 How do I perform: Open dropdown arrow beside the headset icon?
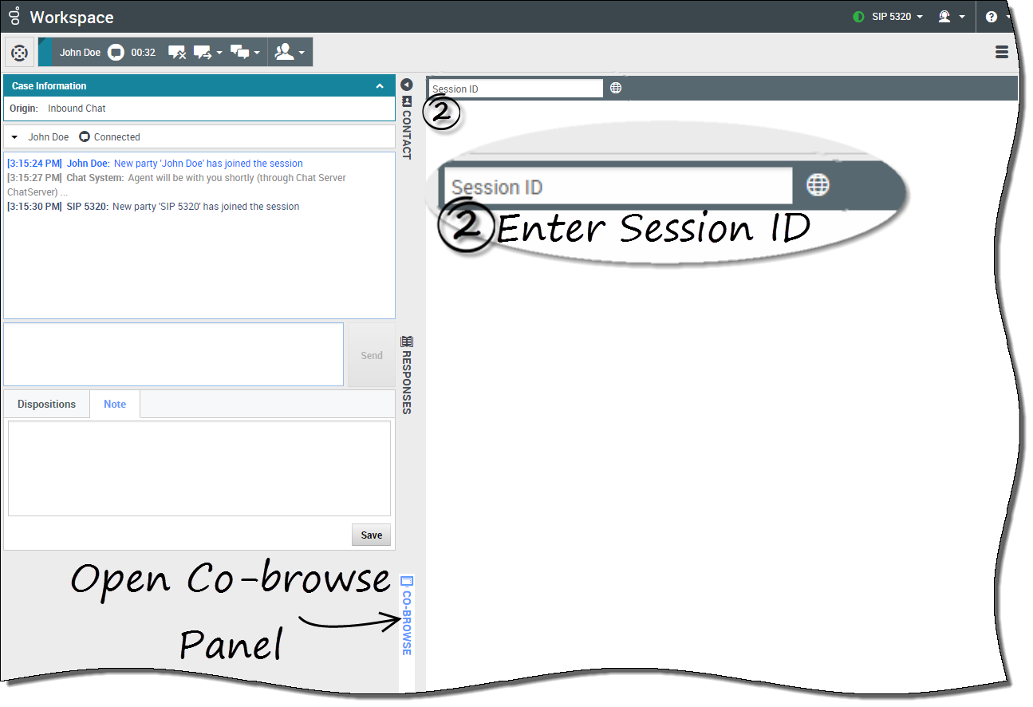(x=962, y=17)
